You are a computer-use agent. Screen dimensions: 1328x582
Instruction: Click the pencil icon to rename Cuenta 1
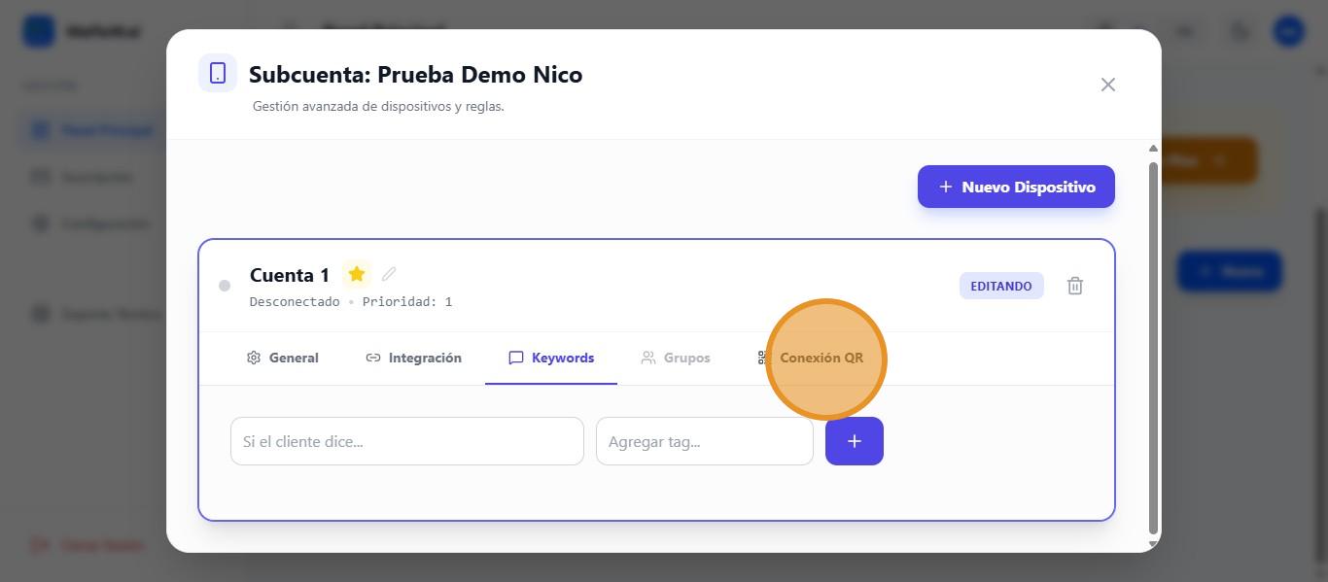(x=390, y=274)
